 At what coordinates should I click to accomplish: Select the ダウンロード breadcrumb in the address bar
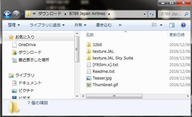[50, 14]
